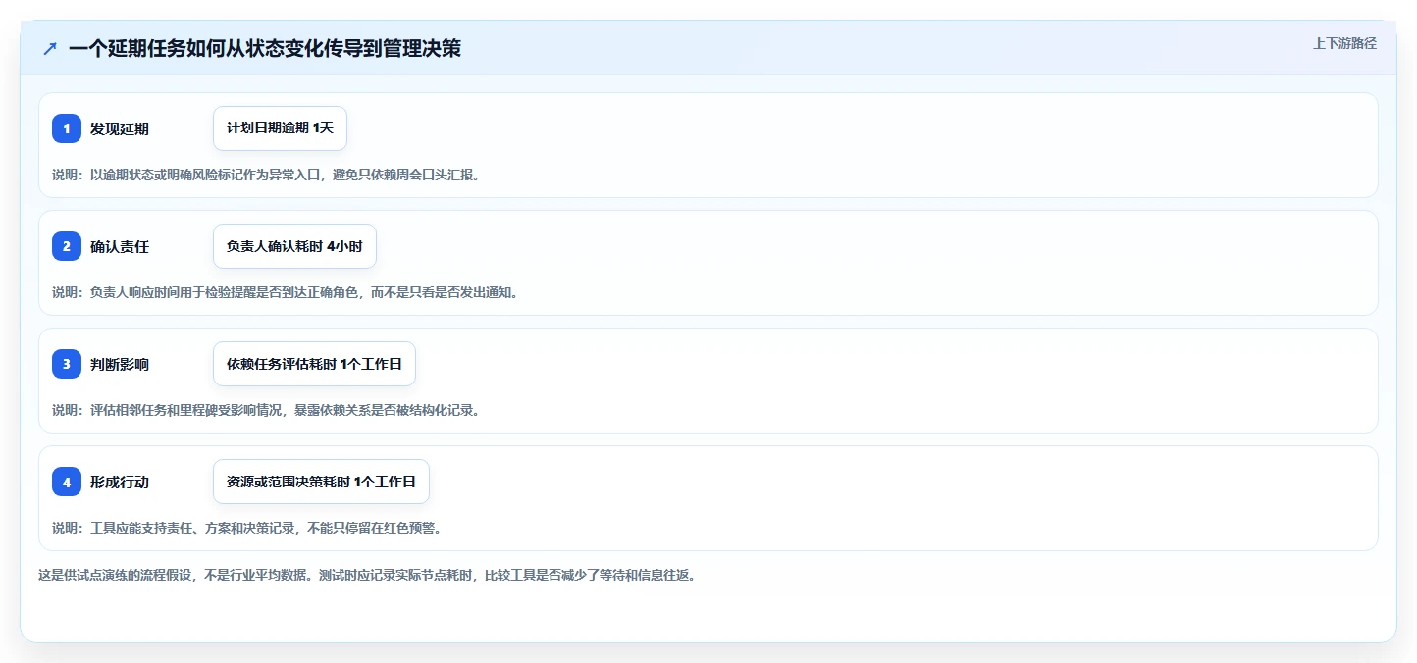
Task: Click the 资源或范围决策耗时 1个工作日 chip
Action: [321, 482]
